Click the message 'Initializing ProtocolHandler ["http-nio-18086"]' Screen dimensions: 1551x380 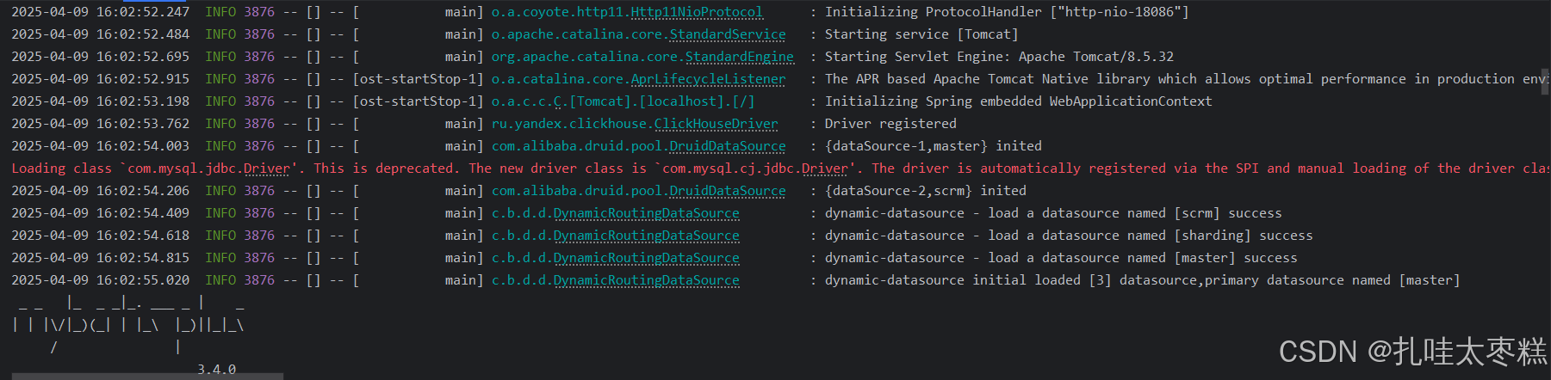coord(1007,12)
